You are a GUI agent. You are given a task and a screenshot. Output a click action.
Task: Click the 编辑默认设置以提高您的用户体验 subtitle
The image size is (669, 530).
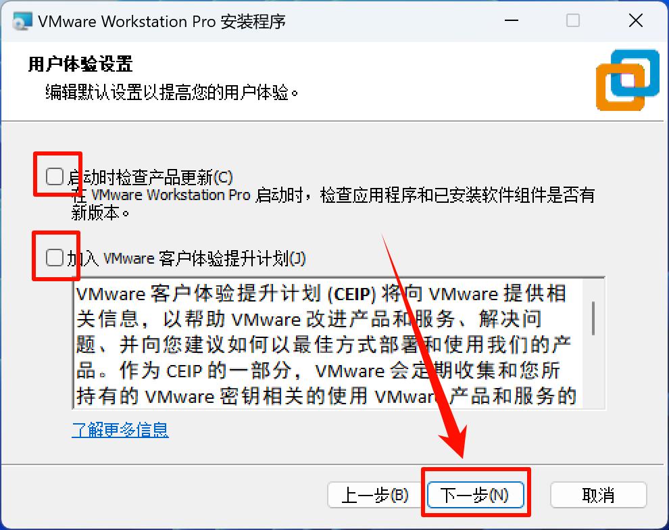coord(172,92)
